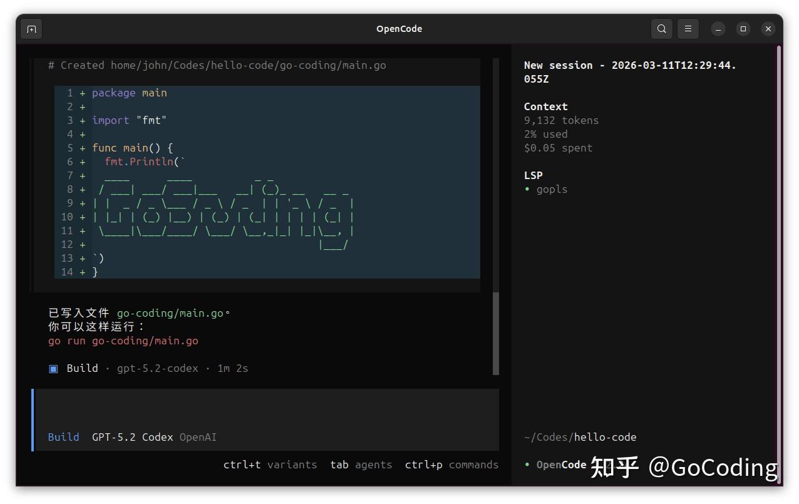
Task: Click the Context heading in sidebar
Action: (546, 106)
